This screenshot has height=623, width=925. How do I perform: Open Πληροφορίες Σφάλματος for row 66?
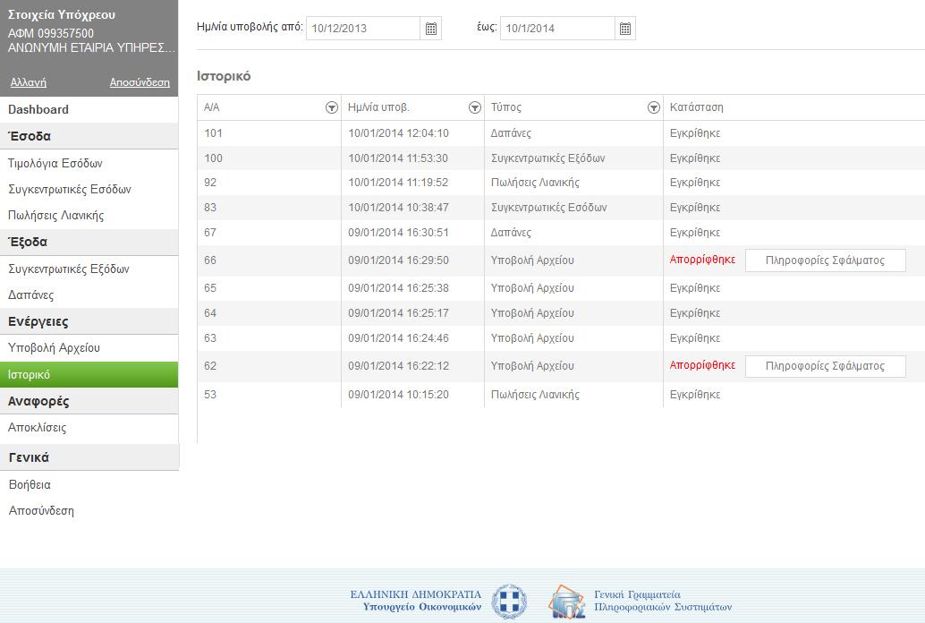(x=826, y=260)
